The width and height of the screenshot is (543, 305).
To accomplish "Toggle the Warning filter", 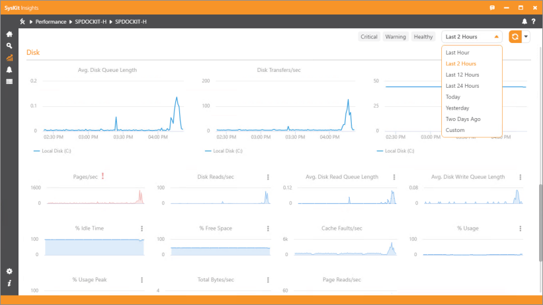I will click(396, 37).
